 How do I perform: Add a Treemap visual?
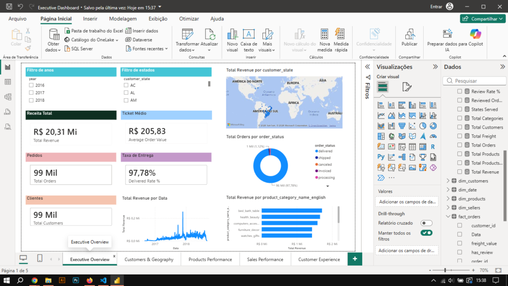pyautogui.click(x=381, y=136)
